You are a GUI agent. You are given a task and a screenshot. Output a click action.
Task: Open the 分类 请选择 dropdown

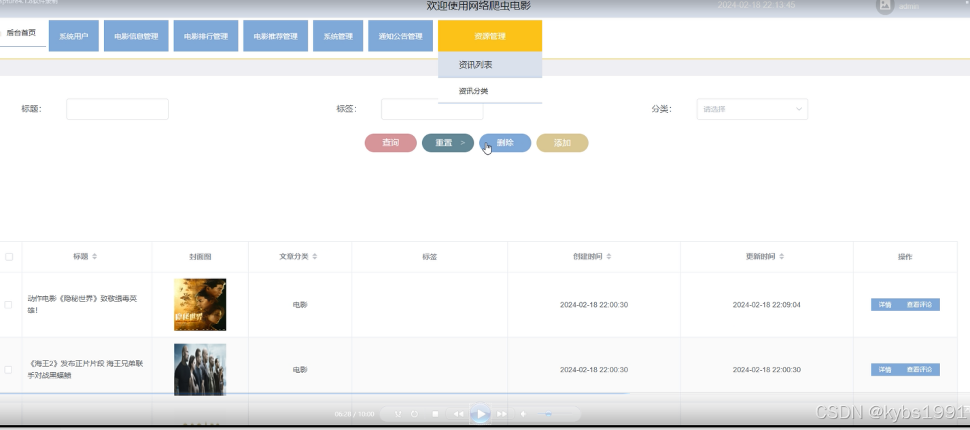tap(752, 109)
